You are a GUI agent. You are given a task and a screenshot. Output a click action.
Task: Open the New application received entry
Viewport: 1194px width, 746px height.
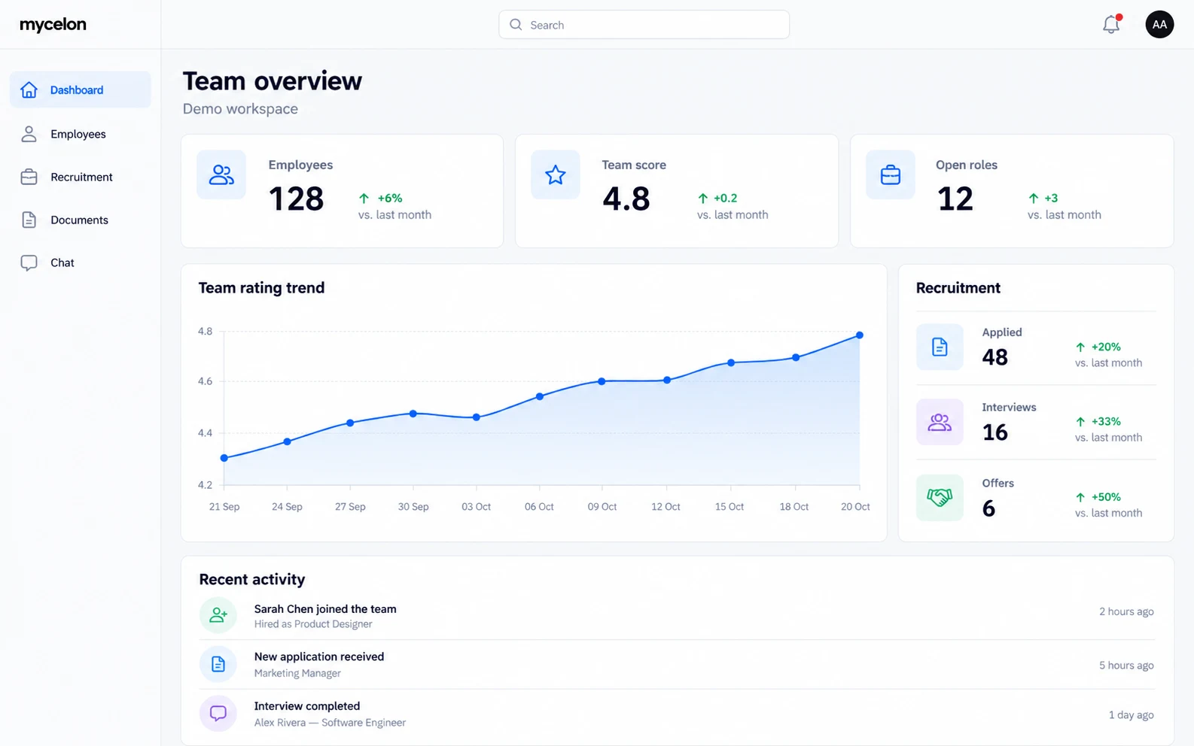pyautogui.click(x=677, y=665)
